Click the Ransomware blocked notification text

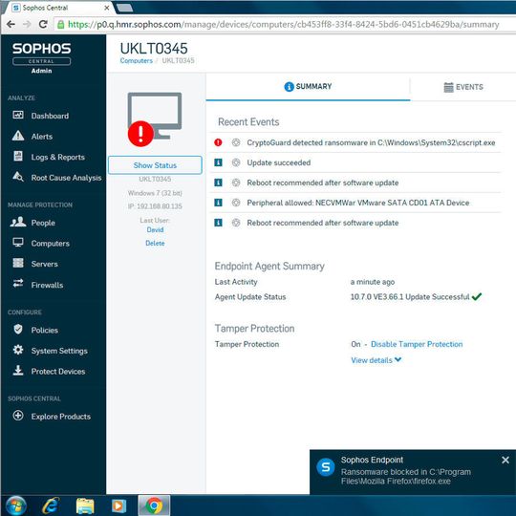tap(406, 477)
